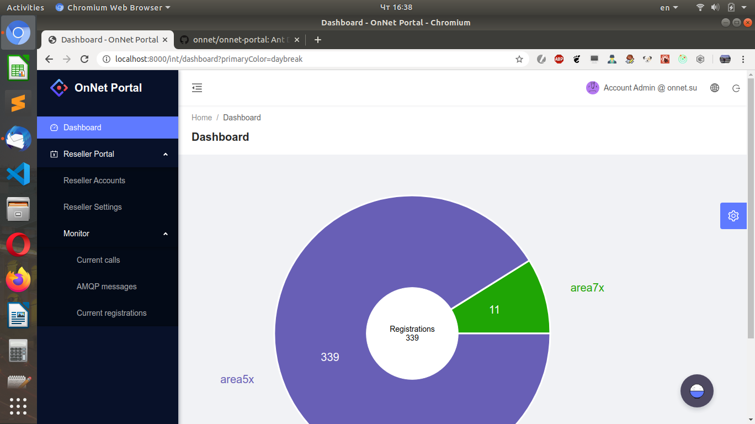This screenshot has height=424, width=755.
Task: Open Activities overview
Action: tap(25, 8)
